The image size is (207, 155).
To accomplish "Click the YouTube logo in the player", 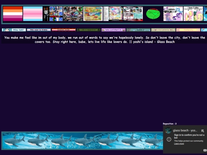I will (x=205, y=150).
